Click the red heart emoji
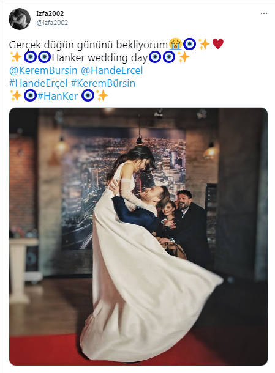275x373 pixels. 218,44
